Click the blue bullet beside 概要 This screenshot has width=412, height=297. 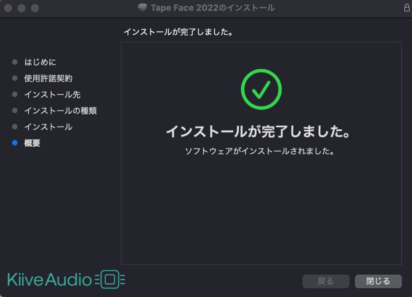(x=15, y=143)
